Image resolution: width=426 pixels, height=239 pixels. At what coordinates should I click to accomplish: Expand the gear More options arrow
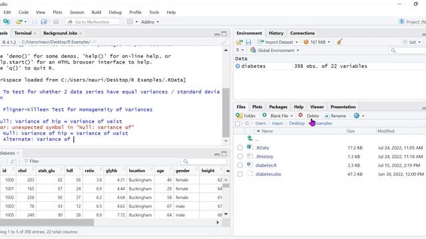click(x=363, y=116)
